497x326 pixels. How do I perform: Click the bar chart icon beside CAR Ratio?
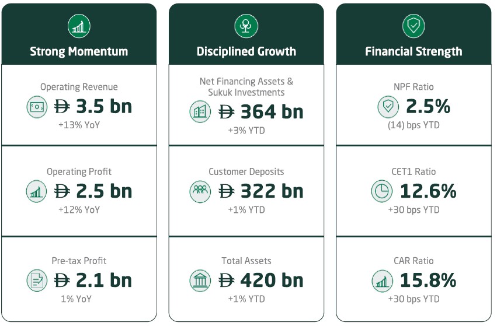(x=382, y=281)
